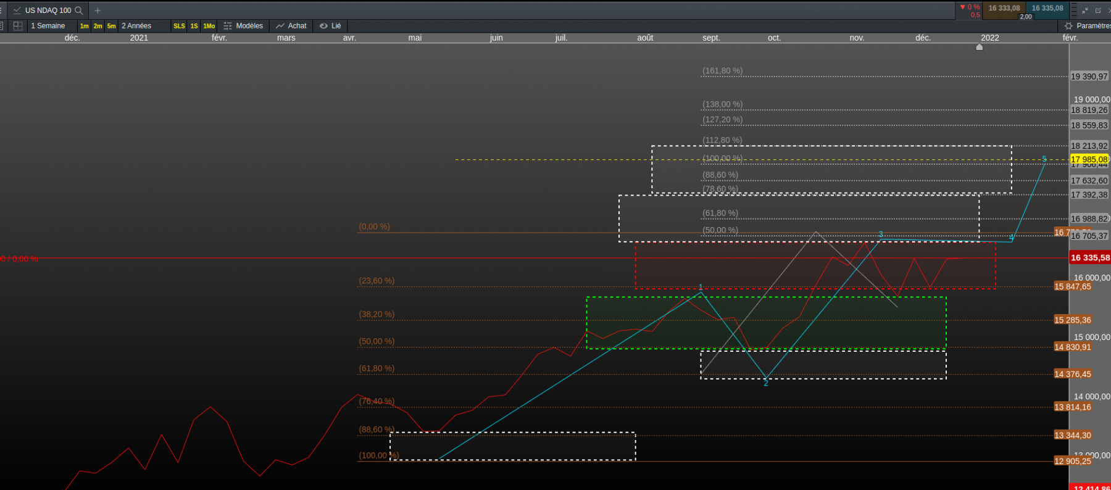Screen dimensions: 1111x490
Task: Click the yellow 17 985,08 price level label
Action: tap(1089, 159)
